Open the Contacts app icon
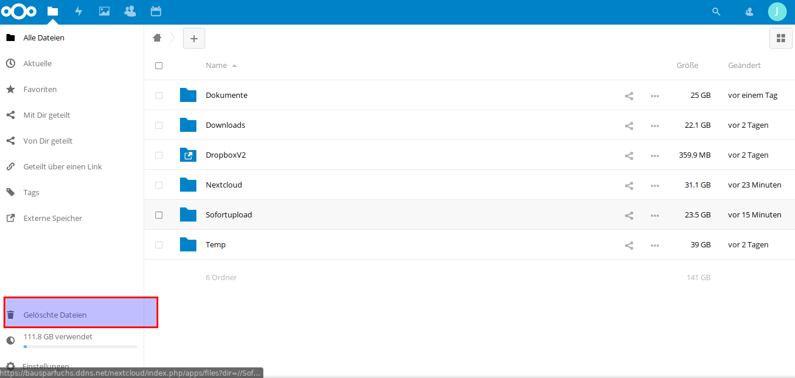795x378 pixels. pos(130,11)
